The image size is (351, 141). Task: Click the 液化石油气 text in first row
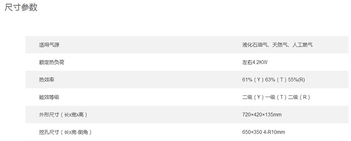coord(255,45)
